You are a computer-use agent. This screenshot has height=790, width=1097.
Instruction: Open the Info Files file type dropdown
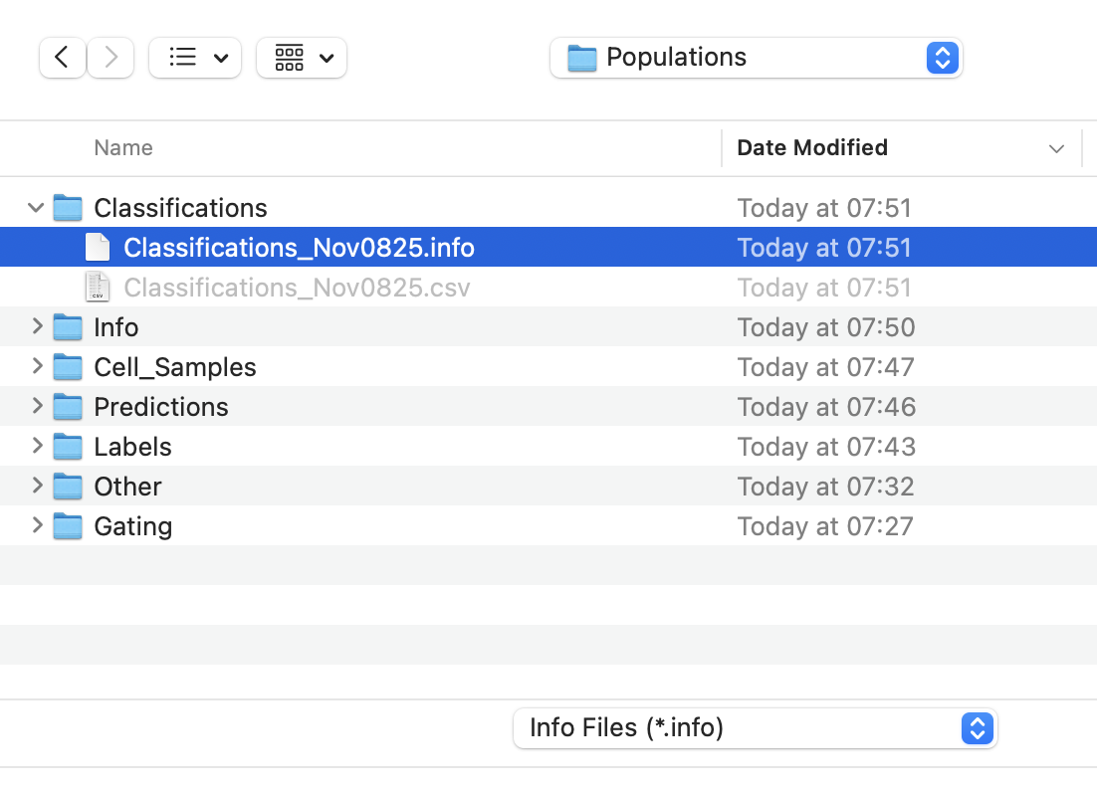[x=977, y=728]
